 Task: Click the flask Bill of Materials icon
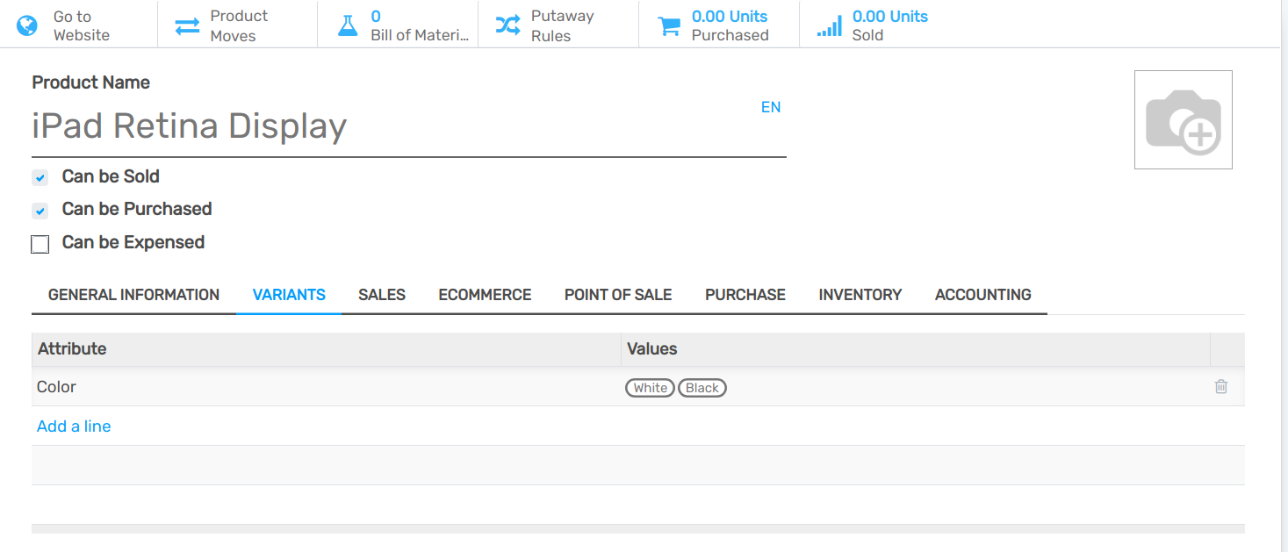coord(349,25)
